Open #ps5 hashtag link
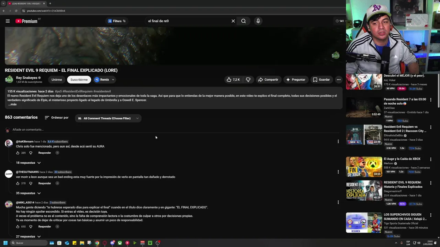Viewport: 440px width, 247px height. [x=58, y=92]
